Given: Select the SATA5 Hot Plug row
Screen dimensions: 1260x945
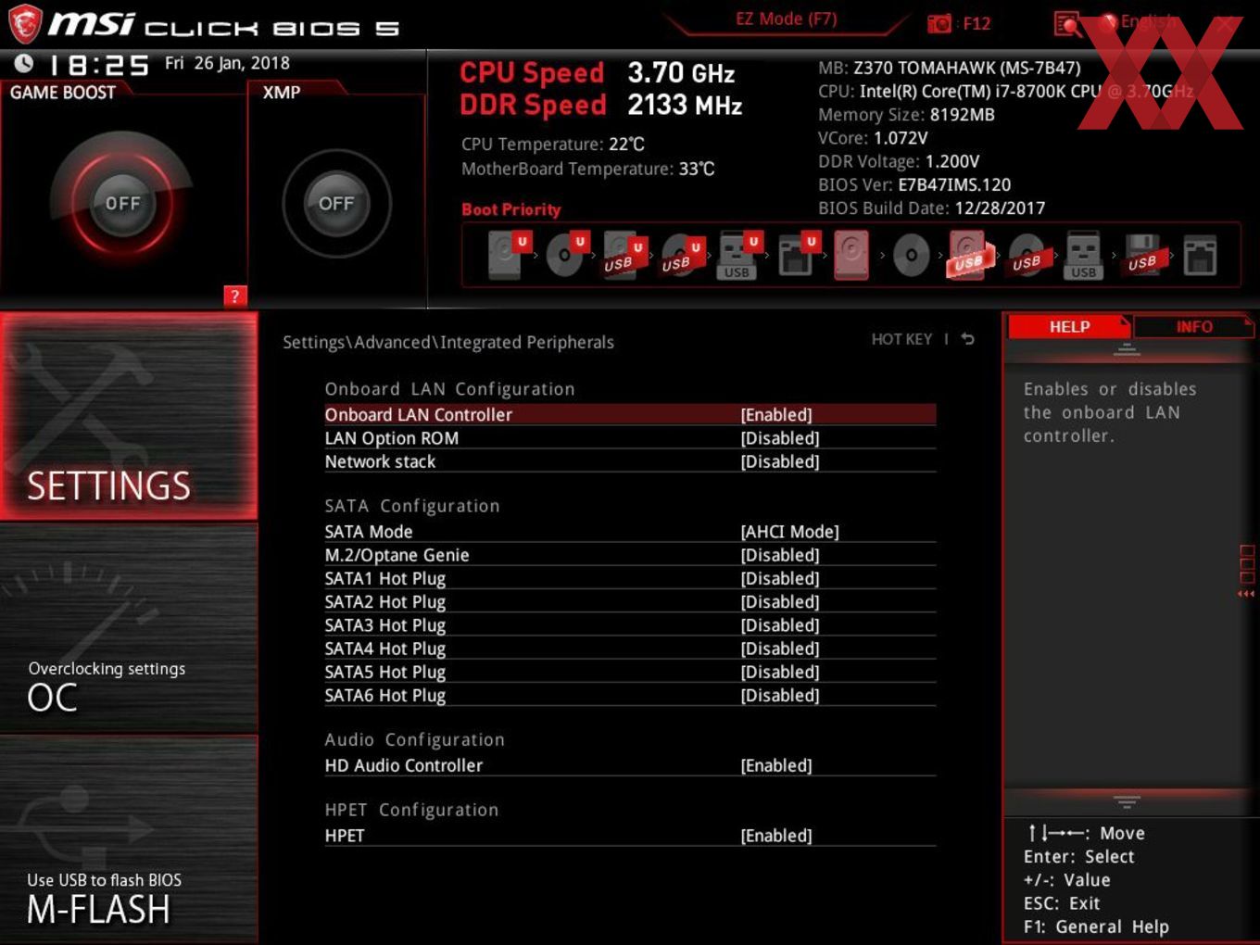Looking at the screenshot, I should point(630,672).
